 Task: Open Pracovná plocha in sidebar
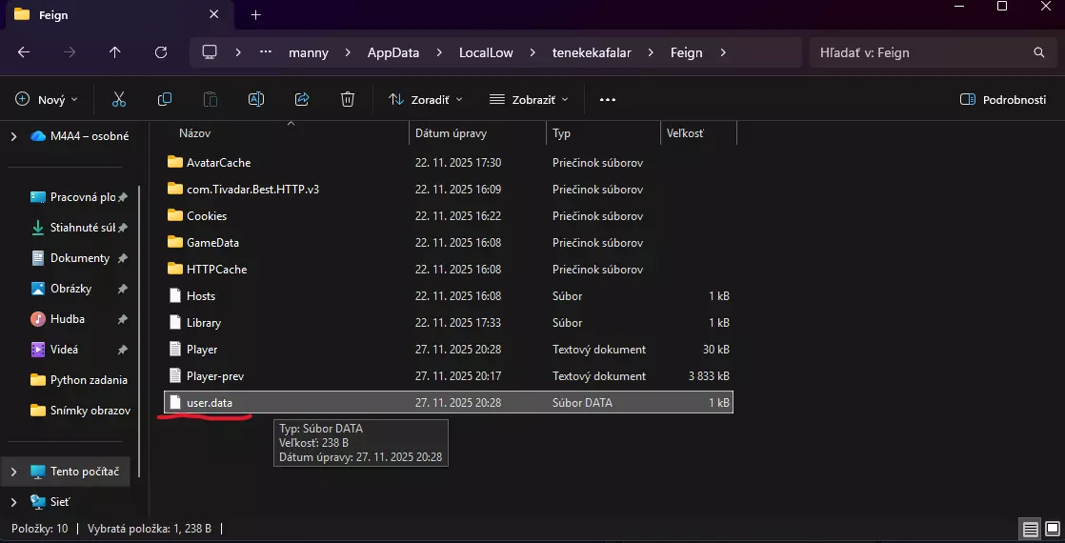tap(79, 197)
